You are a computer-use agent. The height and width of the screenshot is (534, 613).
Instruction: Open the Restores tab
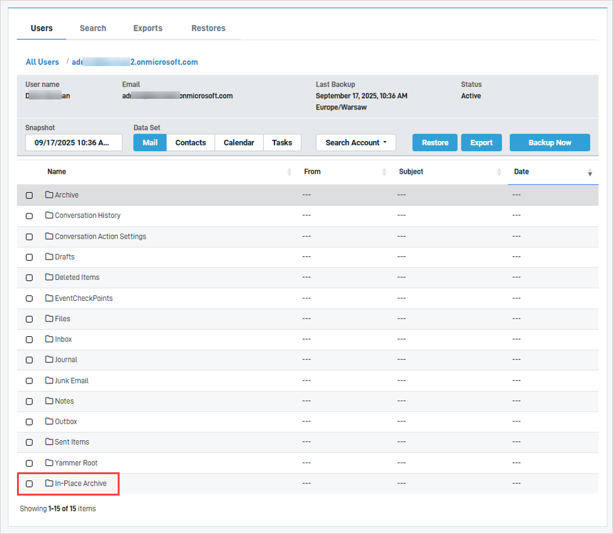click(x=208, y=28)
